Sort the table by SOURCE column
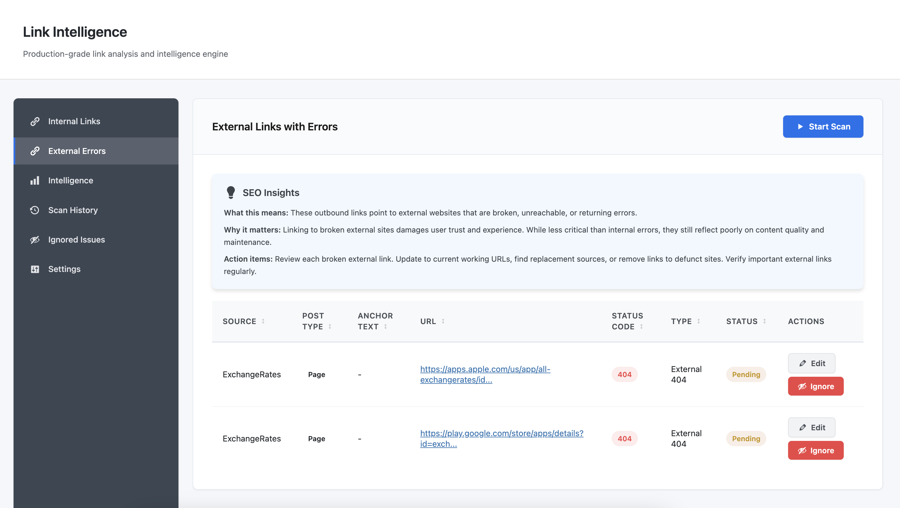This screenshot has width=900, height=508. coord(263,321)
